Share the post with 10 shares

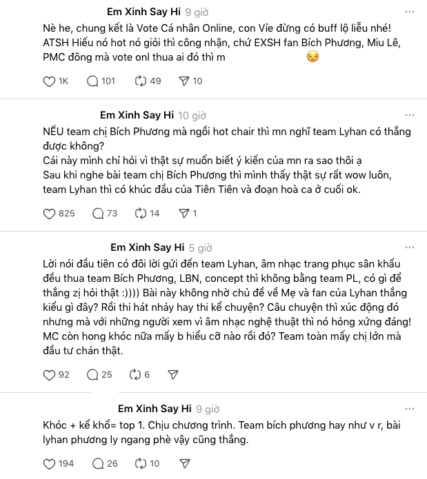click(x=184, y=81)
